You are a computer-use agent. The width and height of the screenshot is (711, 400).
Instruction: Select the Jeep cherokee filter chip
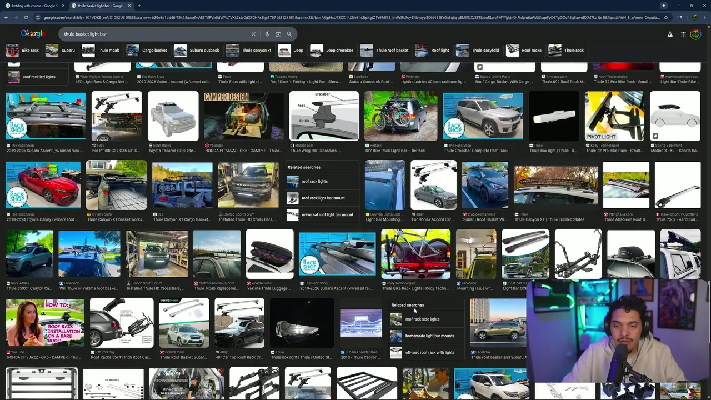333,51
